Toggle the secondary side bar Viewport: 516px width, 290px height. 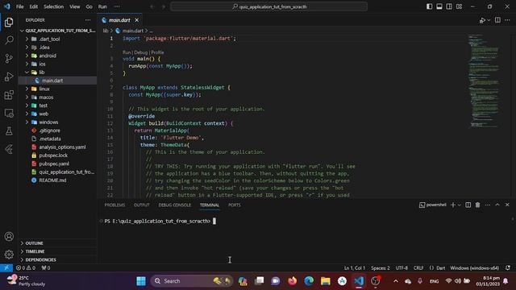pos(449,6)
